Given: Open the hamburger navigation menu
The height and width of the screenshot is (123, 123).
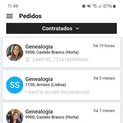Looking at the screenshot, I should 10,16.
